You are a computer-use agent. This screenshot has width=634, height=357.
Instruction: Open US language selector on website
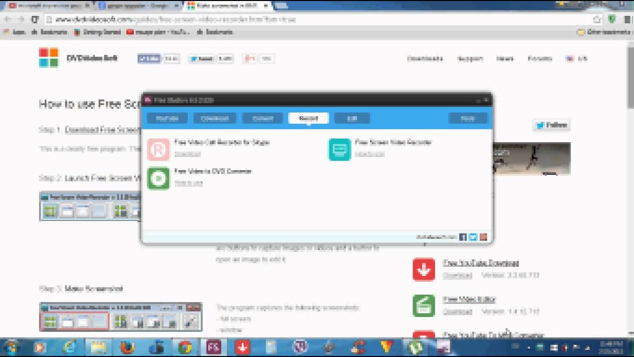coord(577,59)
